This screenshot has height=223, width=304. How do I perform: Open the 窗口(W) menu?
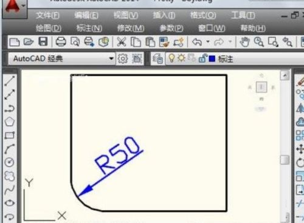coord(212,28)
